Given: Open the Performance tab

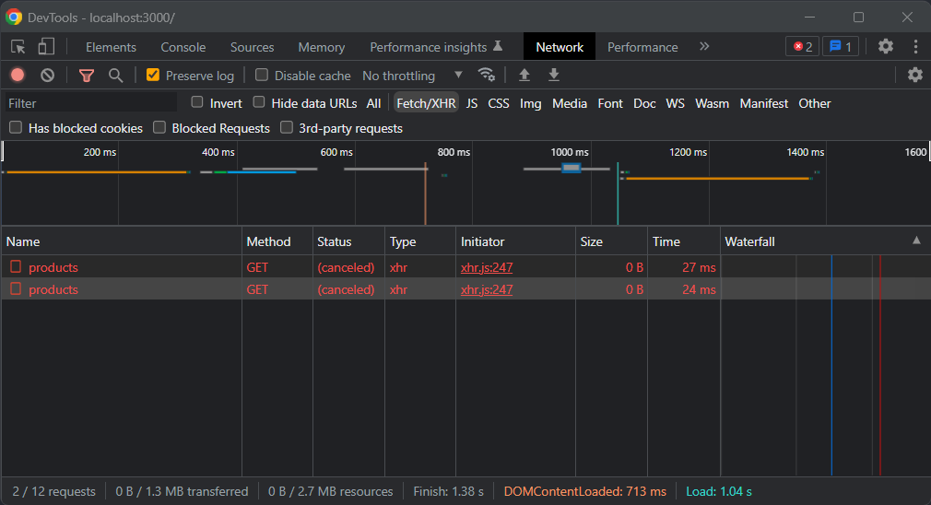Looking at the screenshot, I should click(x=642, y=47).
